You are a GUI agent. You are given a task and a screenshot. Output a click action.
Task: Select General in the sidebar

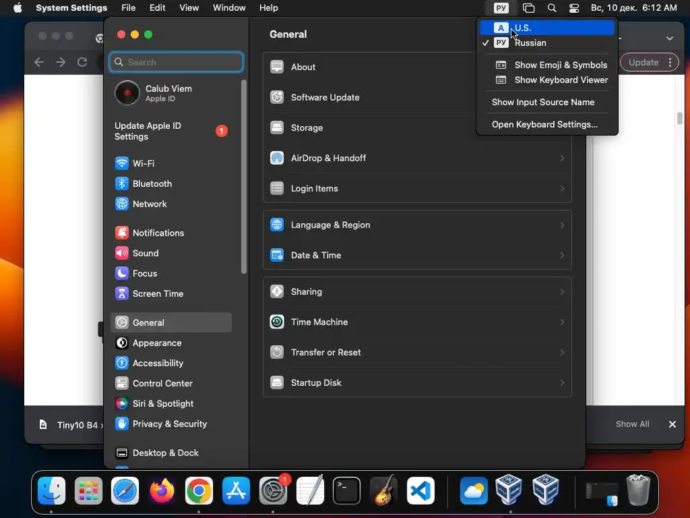170,323
